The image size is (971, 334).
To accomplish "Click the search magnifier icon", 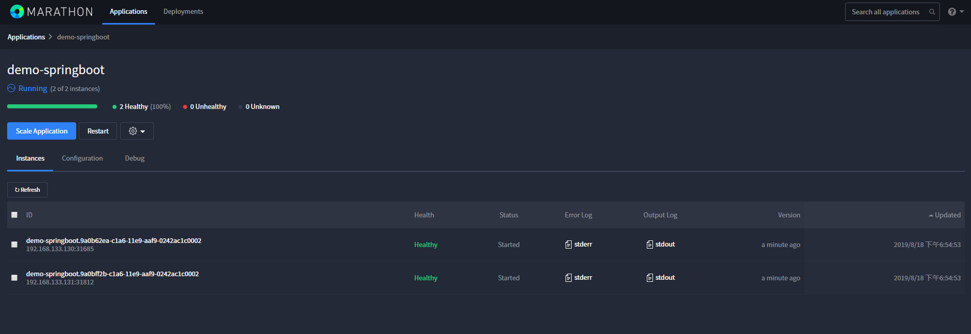I will click(x=932, y=12).
